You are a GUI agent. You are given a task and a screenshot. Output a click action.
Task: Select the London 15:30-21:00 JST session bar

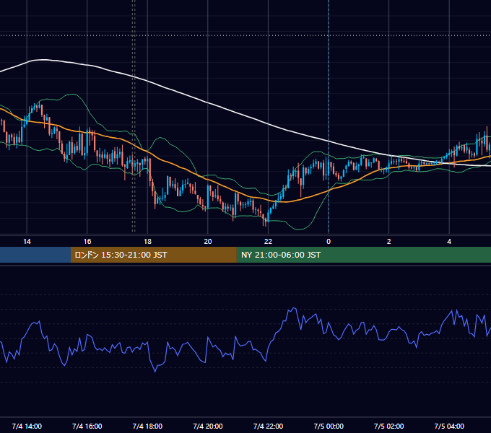[x=153, y=255]
